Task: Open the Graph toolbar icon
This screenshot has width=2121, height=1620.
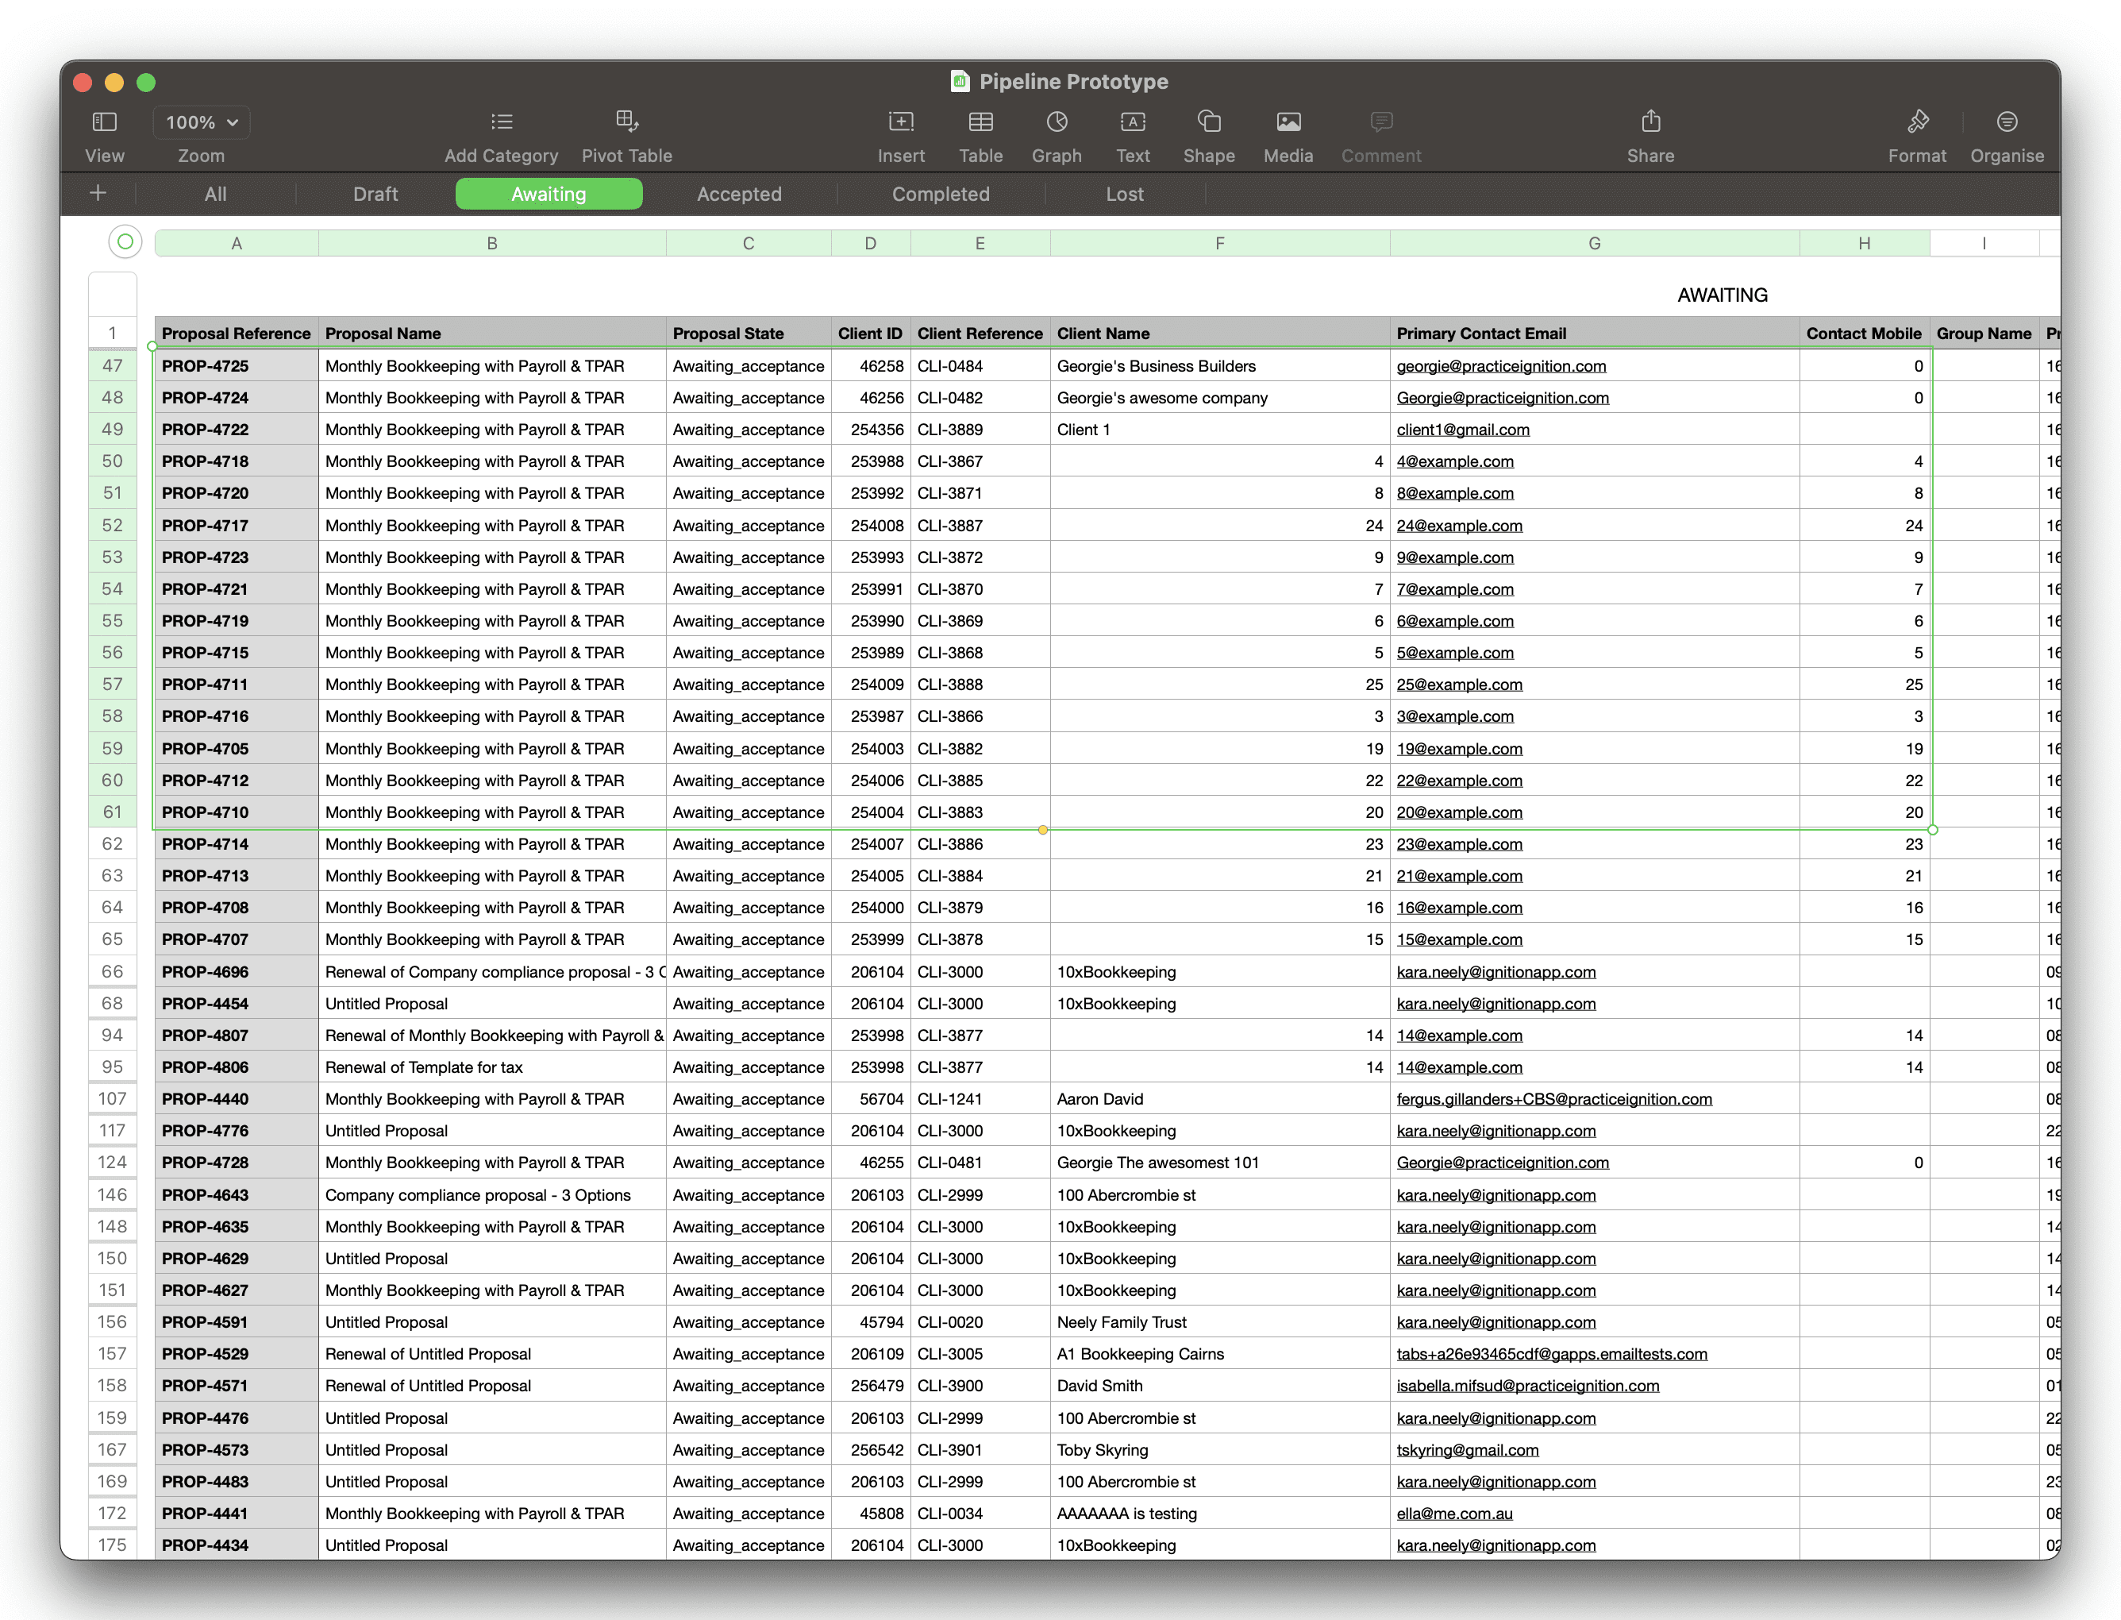Action: click(1057, 122)
